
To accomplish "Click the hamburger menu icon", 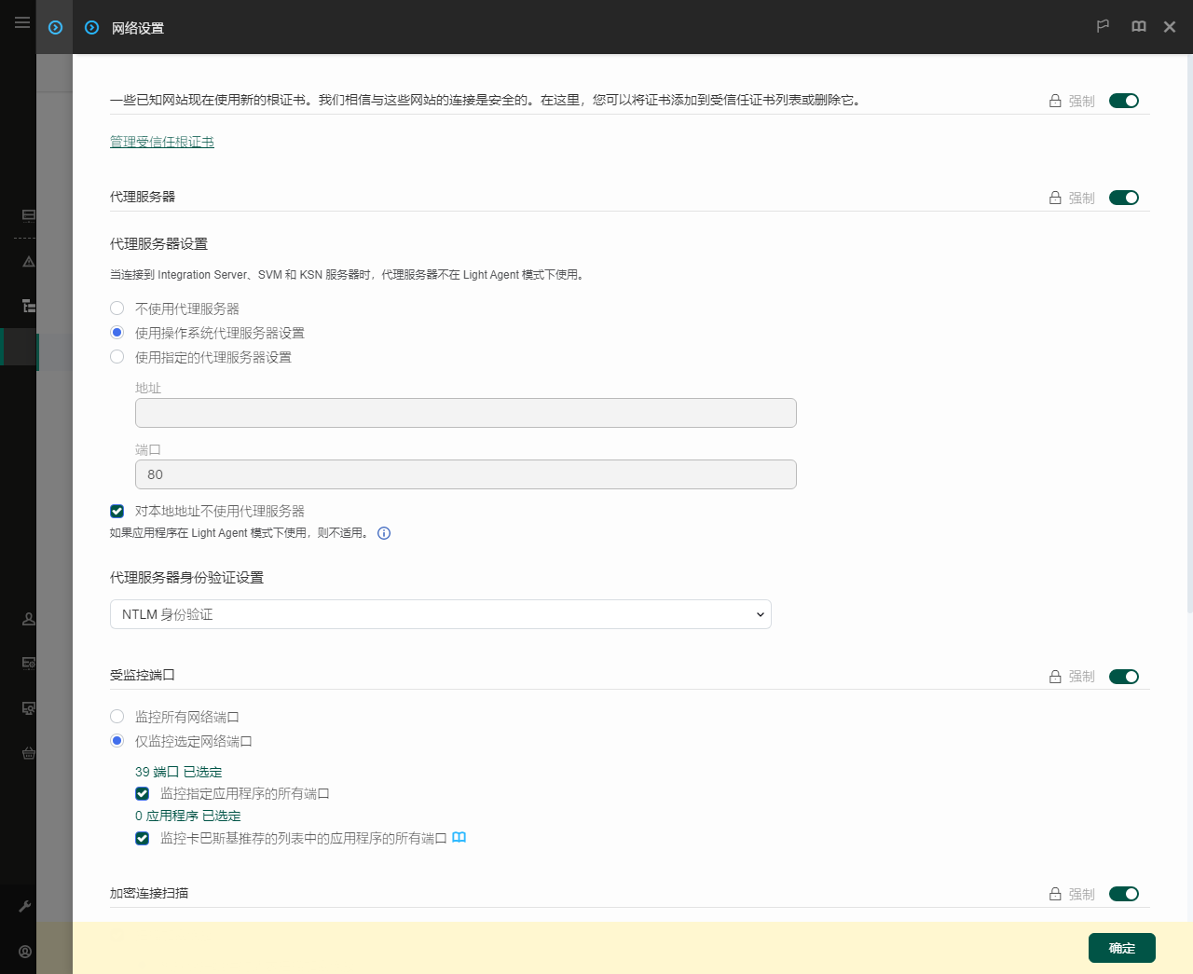I will click(x=21, y=21).
